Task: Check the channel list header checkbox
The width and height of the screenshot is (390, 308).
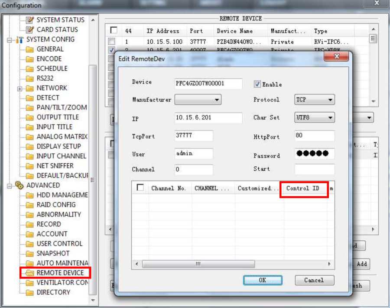Action: click(140, 188)
